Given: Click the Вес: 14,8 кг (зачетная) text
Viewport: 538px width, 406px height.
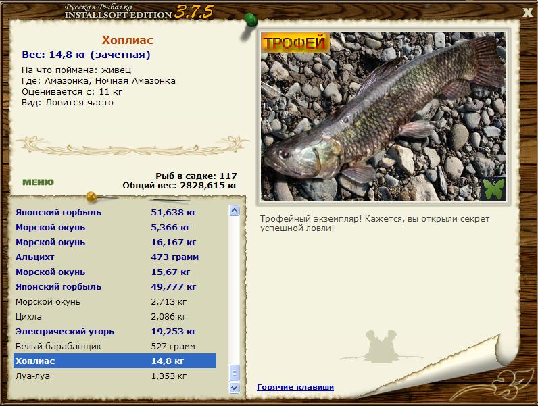Looking at the screenshot, I should pyautogui.click(x=86, y=55).
